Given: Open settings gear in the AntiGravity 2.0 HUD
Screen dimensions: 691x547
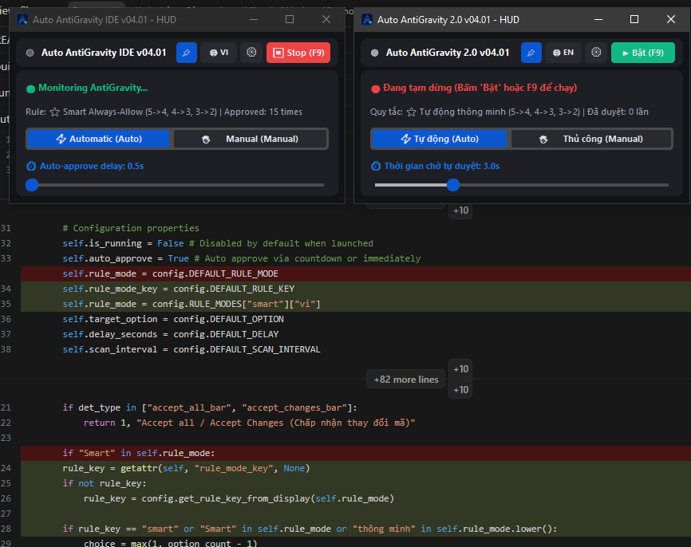Looking at the screenshot, I should (596, 53).
